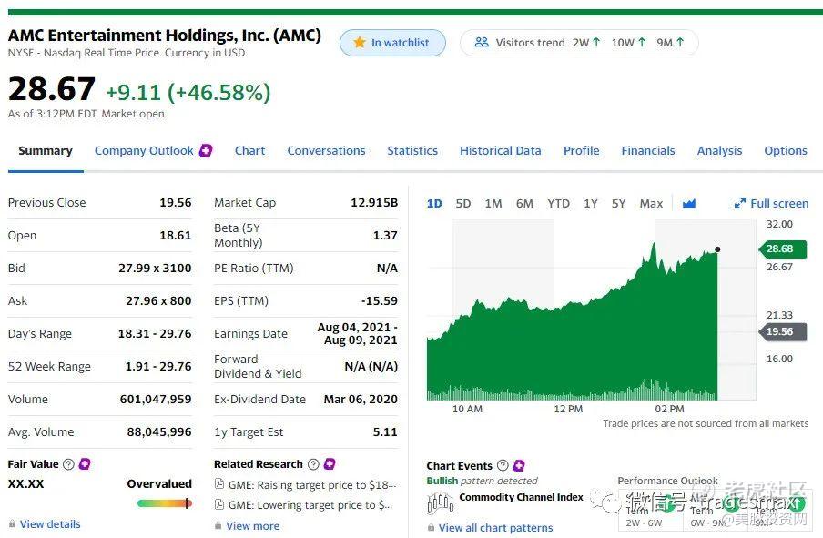Switch to the Historical Data tab
Image resolution: width=823 pixels, height=538 pixels.
tap(500, 150)
